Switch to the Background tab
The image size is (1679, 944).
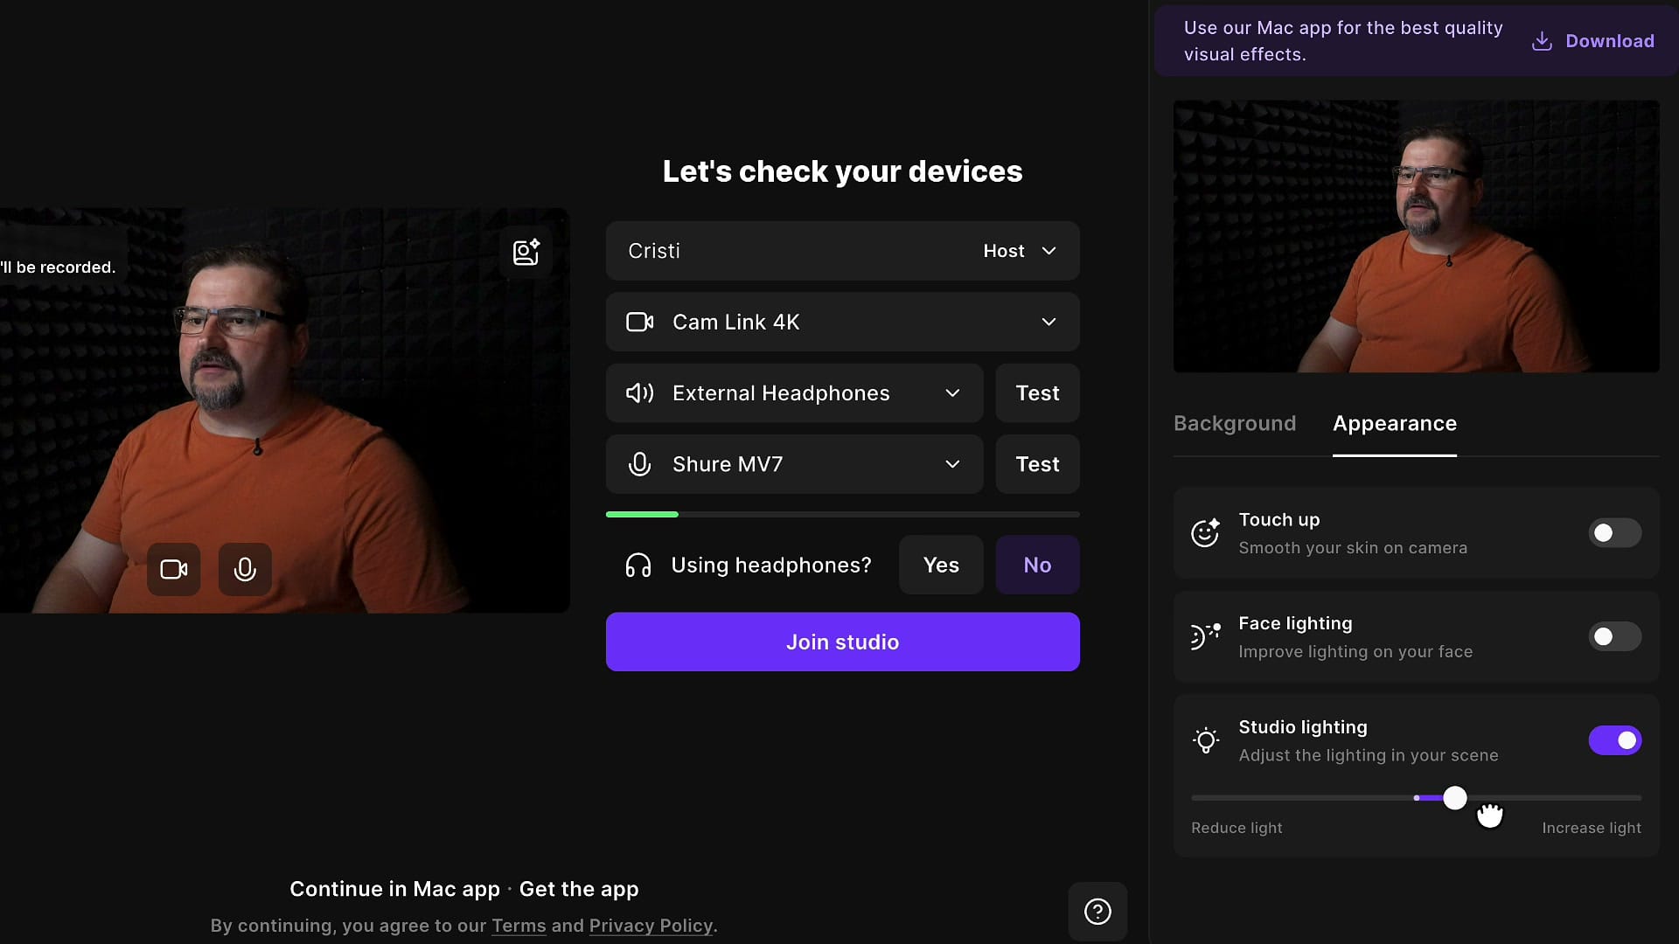tap(1235, 424)
